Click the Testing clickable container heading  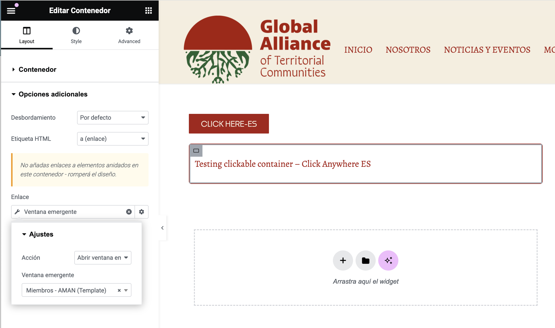point(283,164)
